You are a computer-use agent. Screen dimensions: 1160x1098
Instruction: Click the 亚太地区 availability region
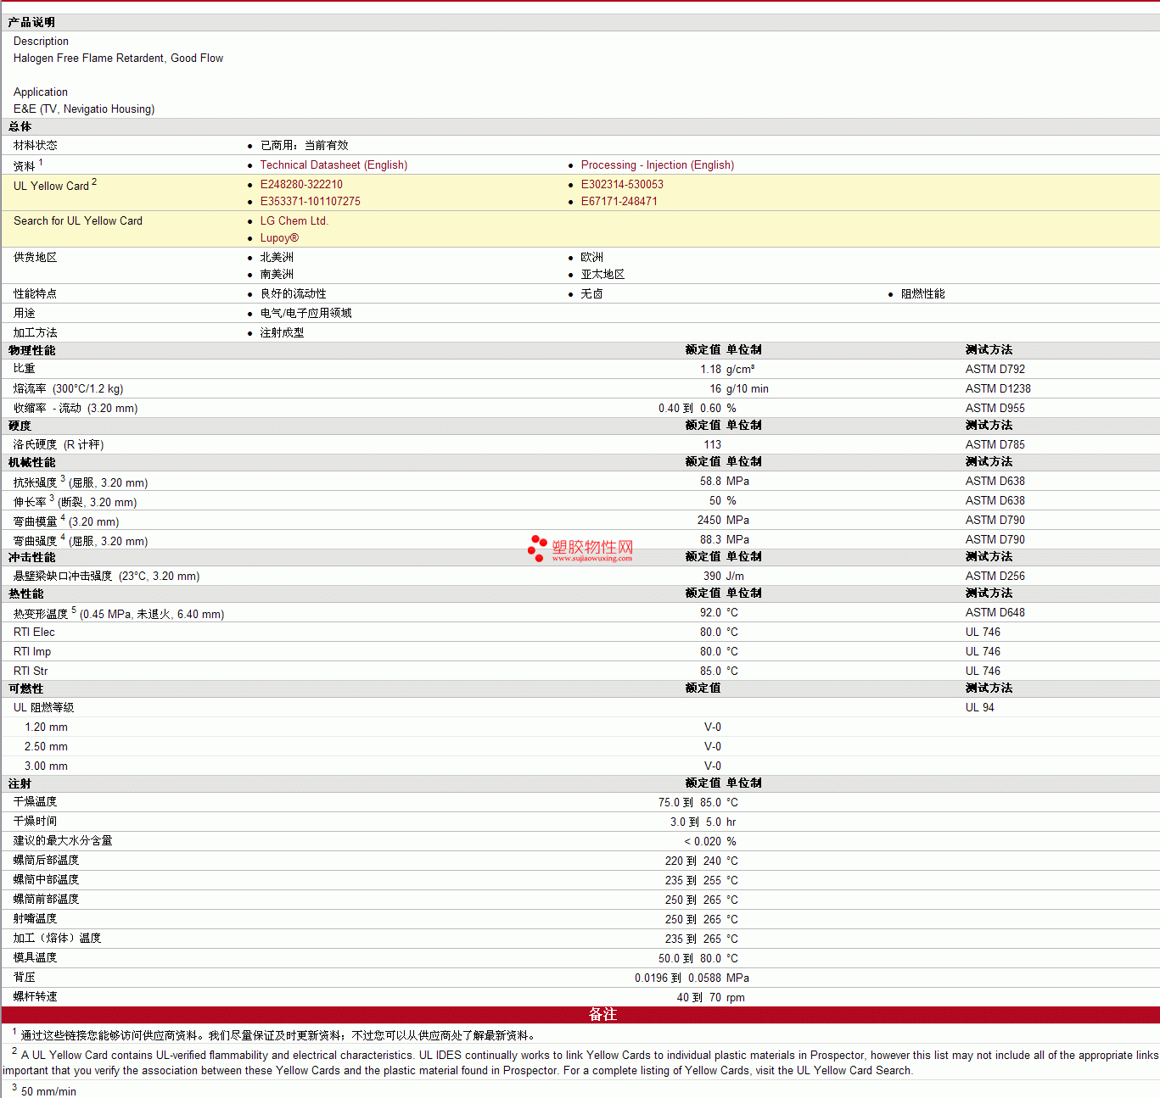click(x=602, y=275)
